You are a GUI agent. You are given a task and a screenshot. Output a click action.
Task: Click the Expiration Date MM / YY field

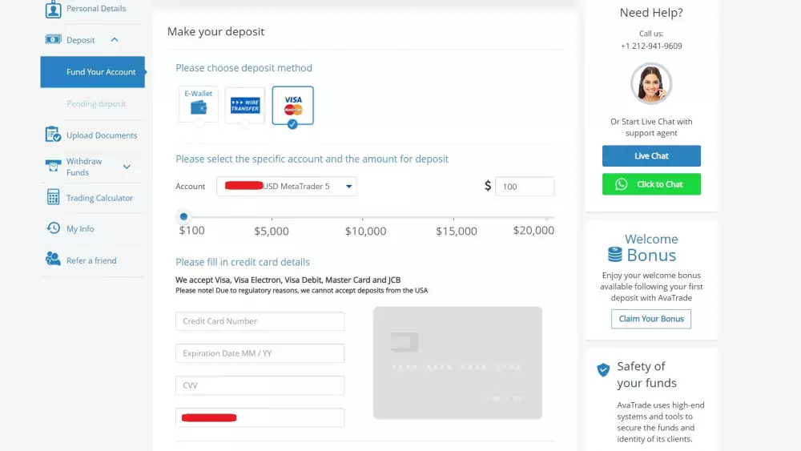[260, 353]
